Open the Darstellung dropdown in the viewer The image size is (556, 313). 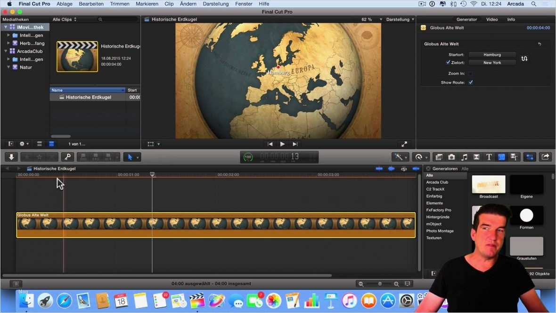coord(398,19)
